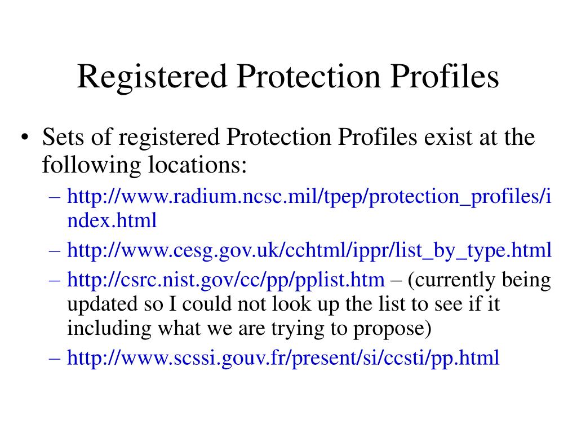Open the cesg.gov.uk list_by_type.html link
Screen dimensions: 577x433
tap(309, 250)
